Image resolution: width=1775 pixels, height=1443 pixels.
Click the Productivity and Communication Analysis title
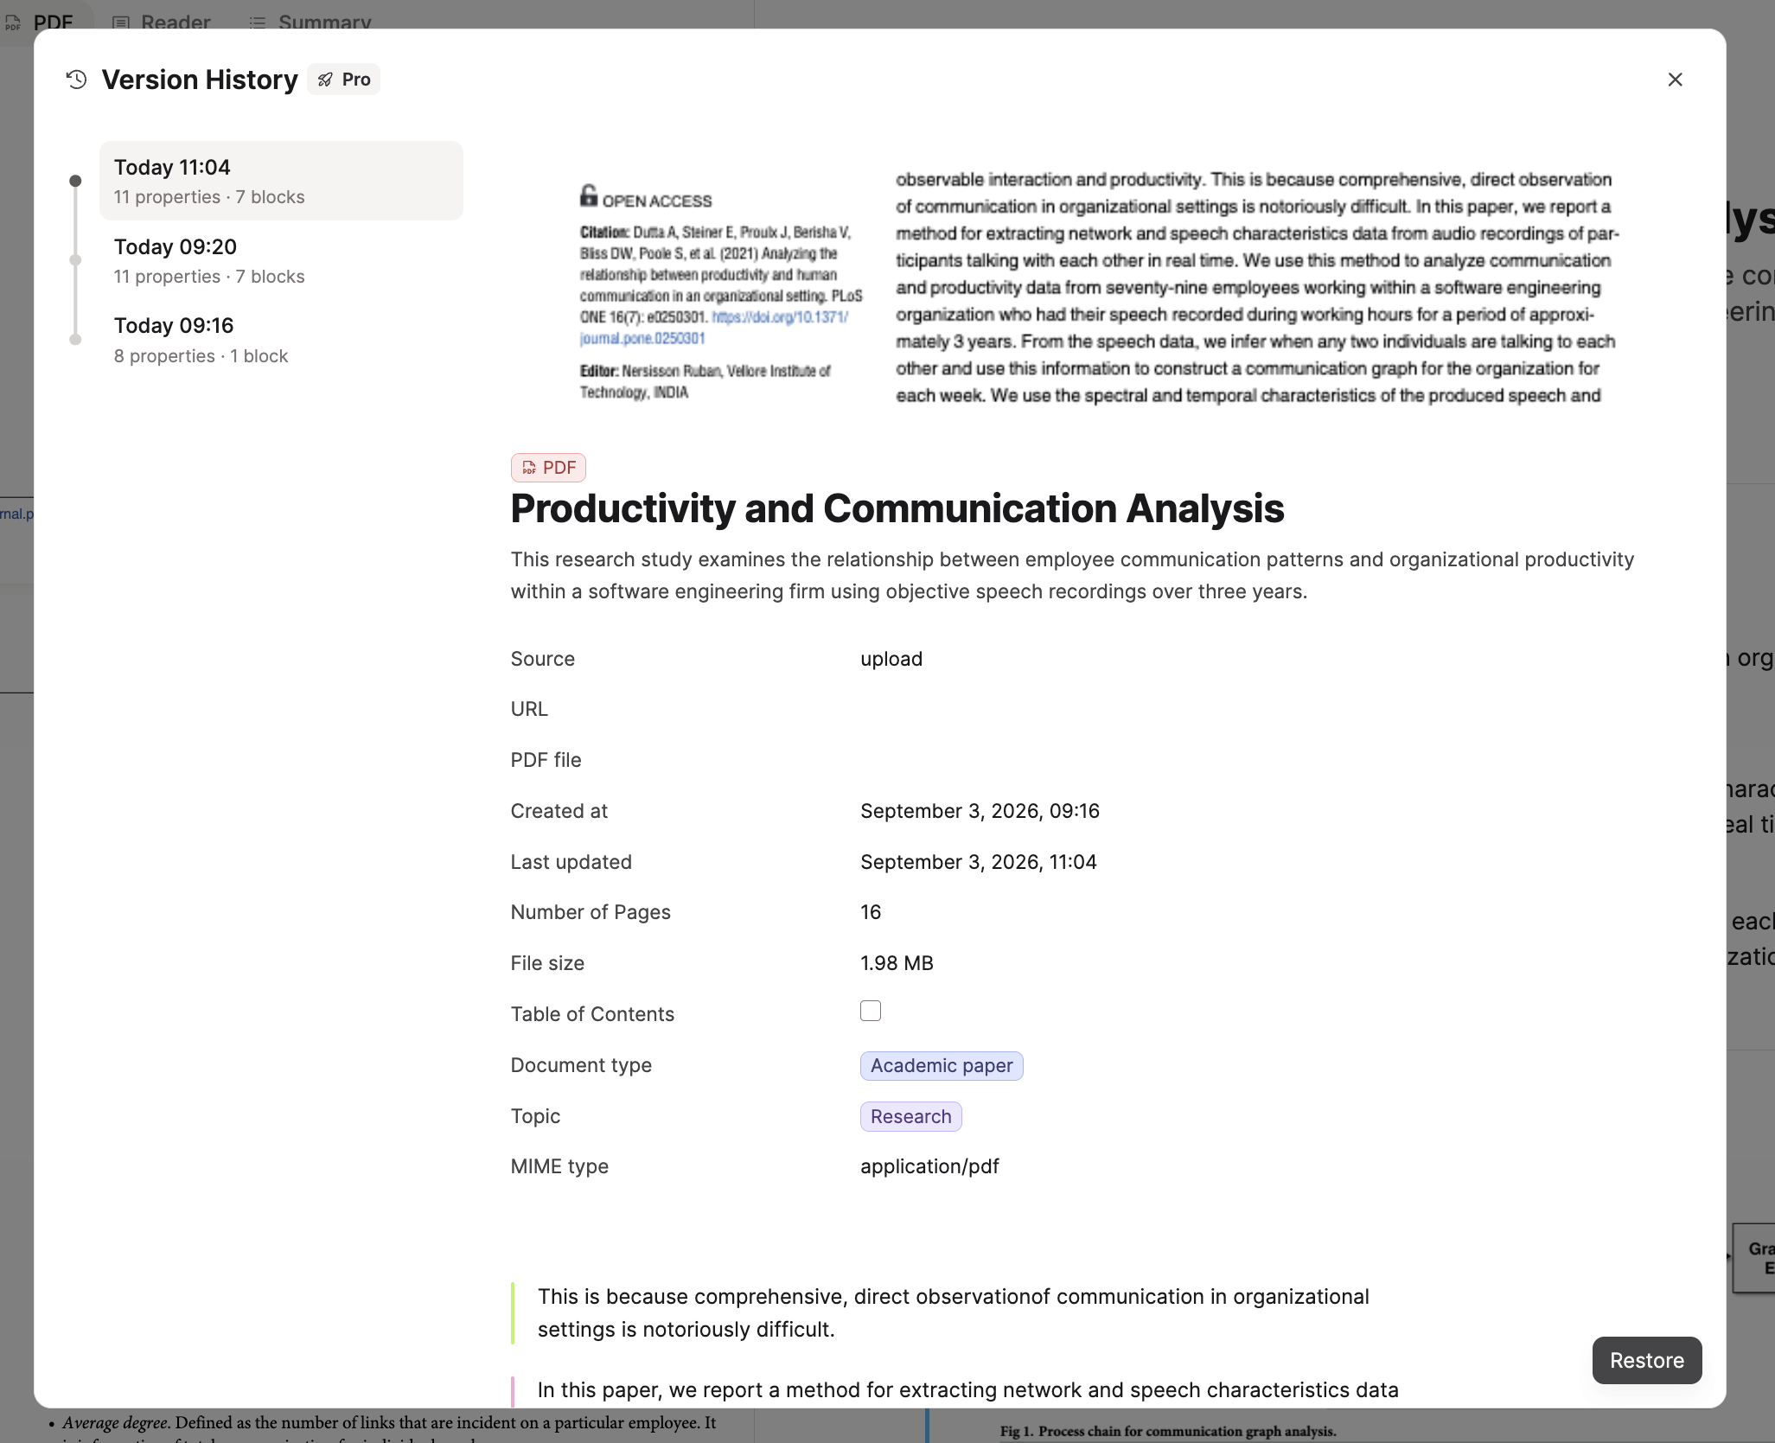click(x=897, y=508)
